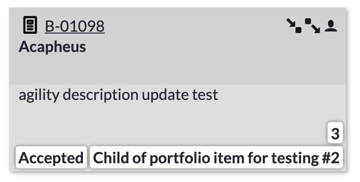Image resolution: width=360 pixels, height=182 pixels.
Task: Open the downstream dependencies arrow icon
Action: coord(312,26)
